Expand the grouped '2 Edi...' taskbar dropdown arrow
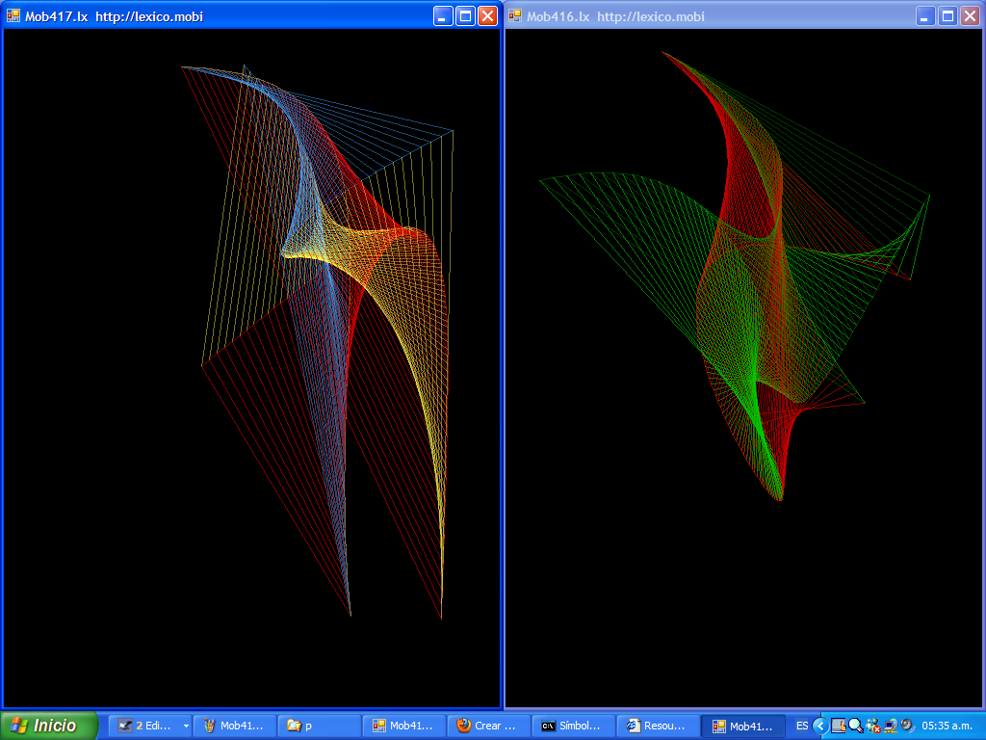The width and height of the screenshot is (986, 740). coord(186,726)
